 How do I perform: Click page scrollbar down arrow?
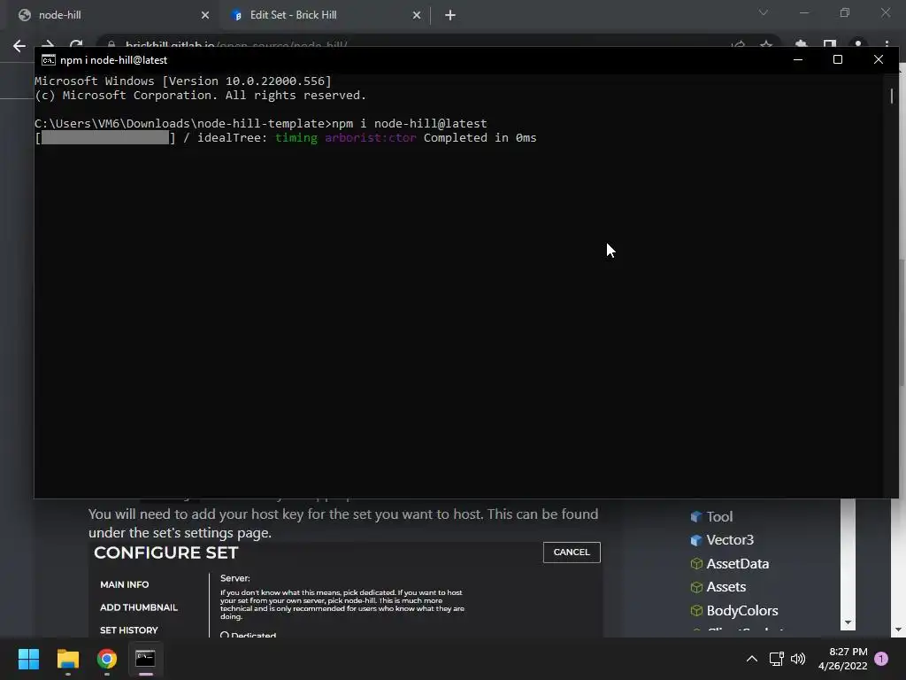898,630
